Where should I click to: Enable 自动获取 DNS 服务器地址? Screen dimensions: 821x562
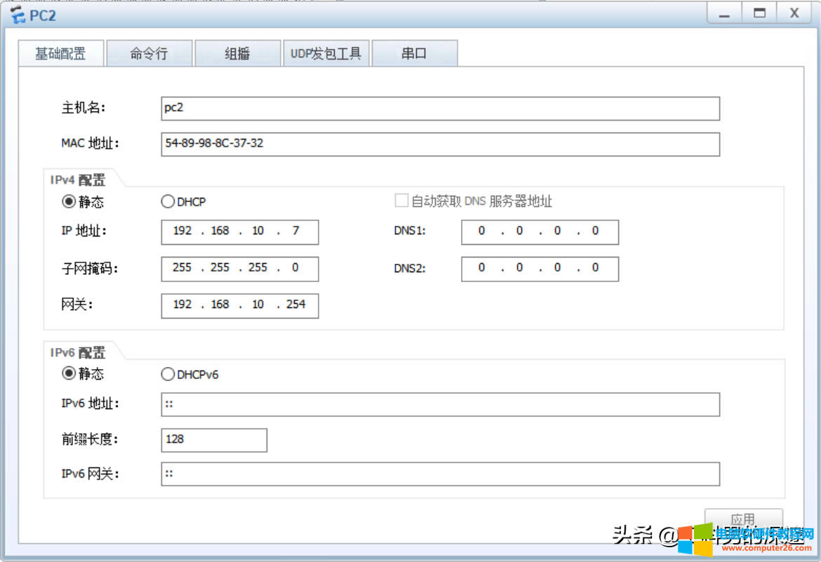(x=401, y=200)
